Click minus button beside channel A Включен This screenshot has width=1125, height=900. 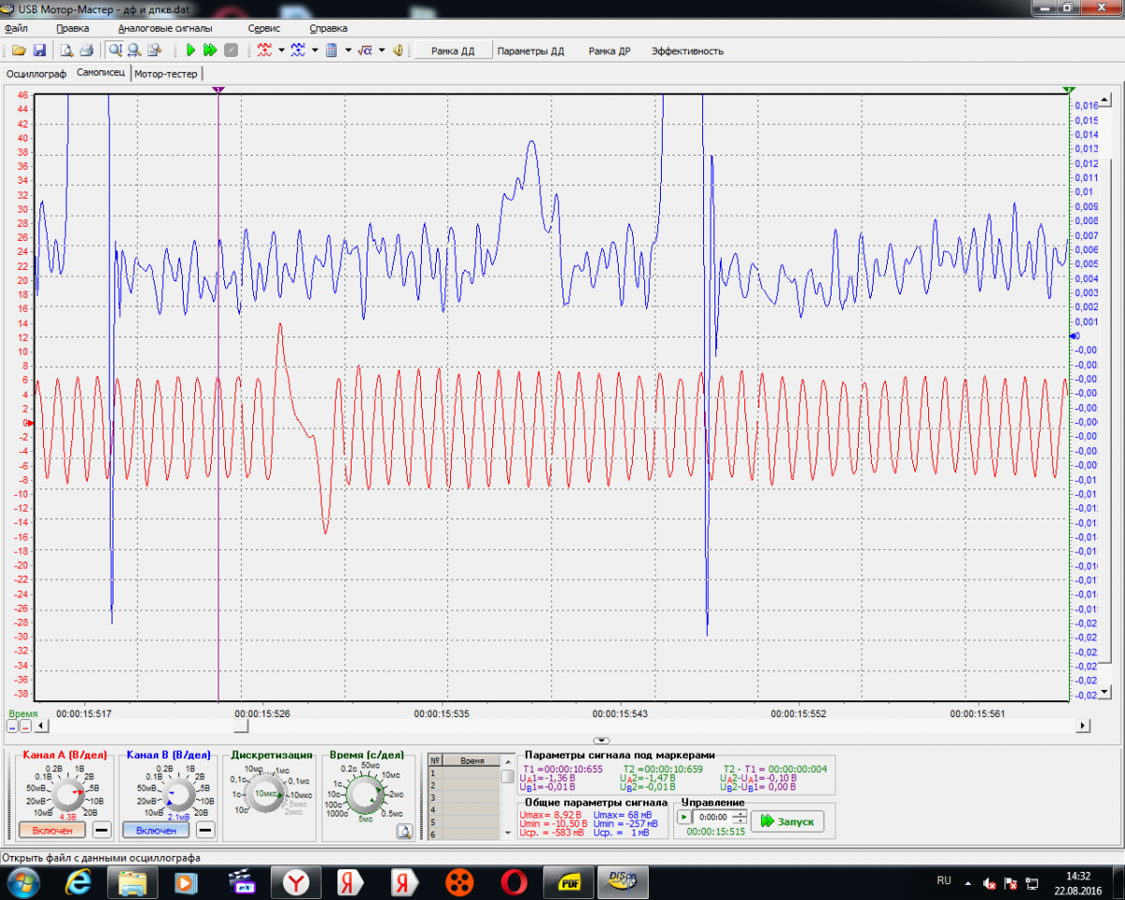point(102,830)
